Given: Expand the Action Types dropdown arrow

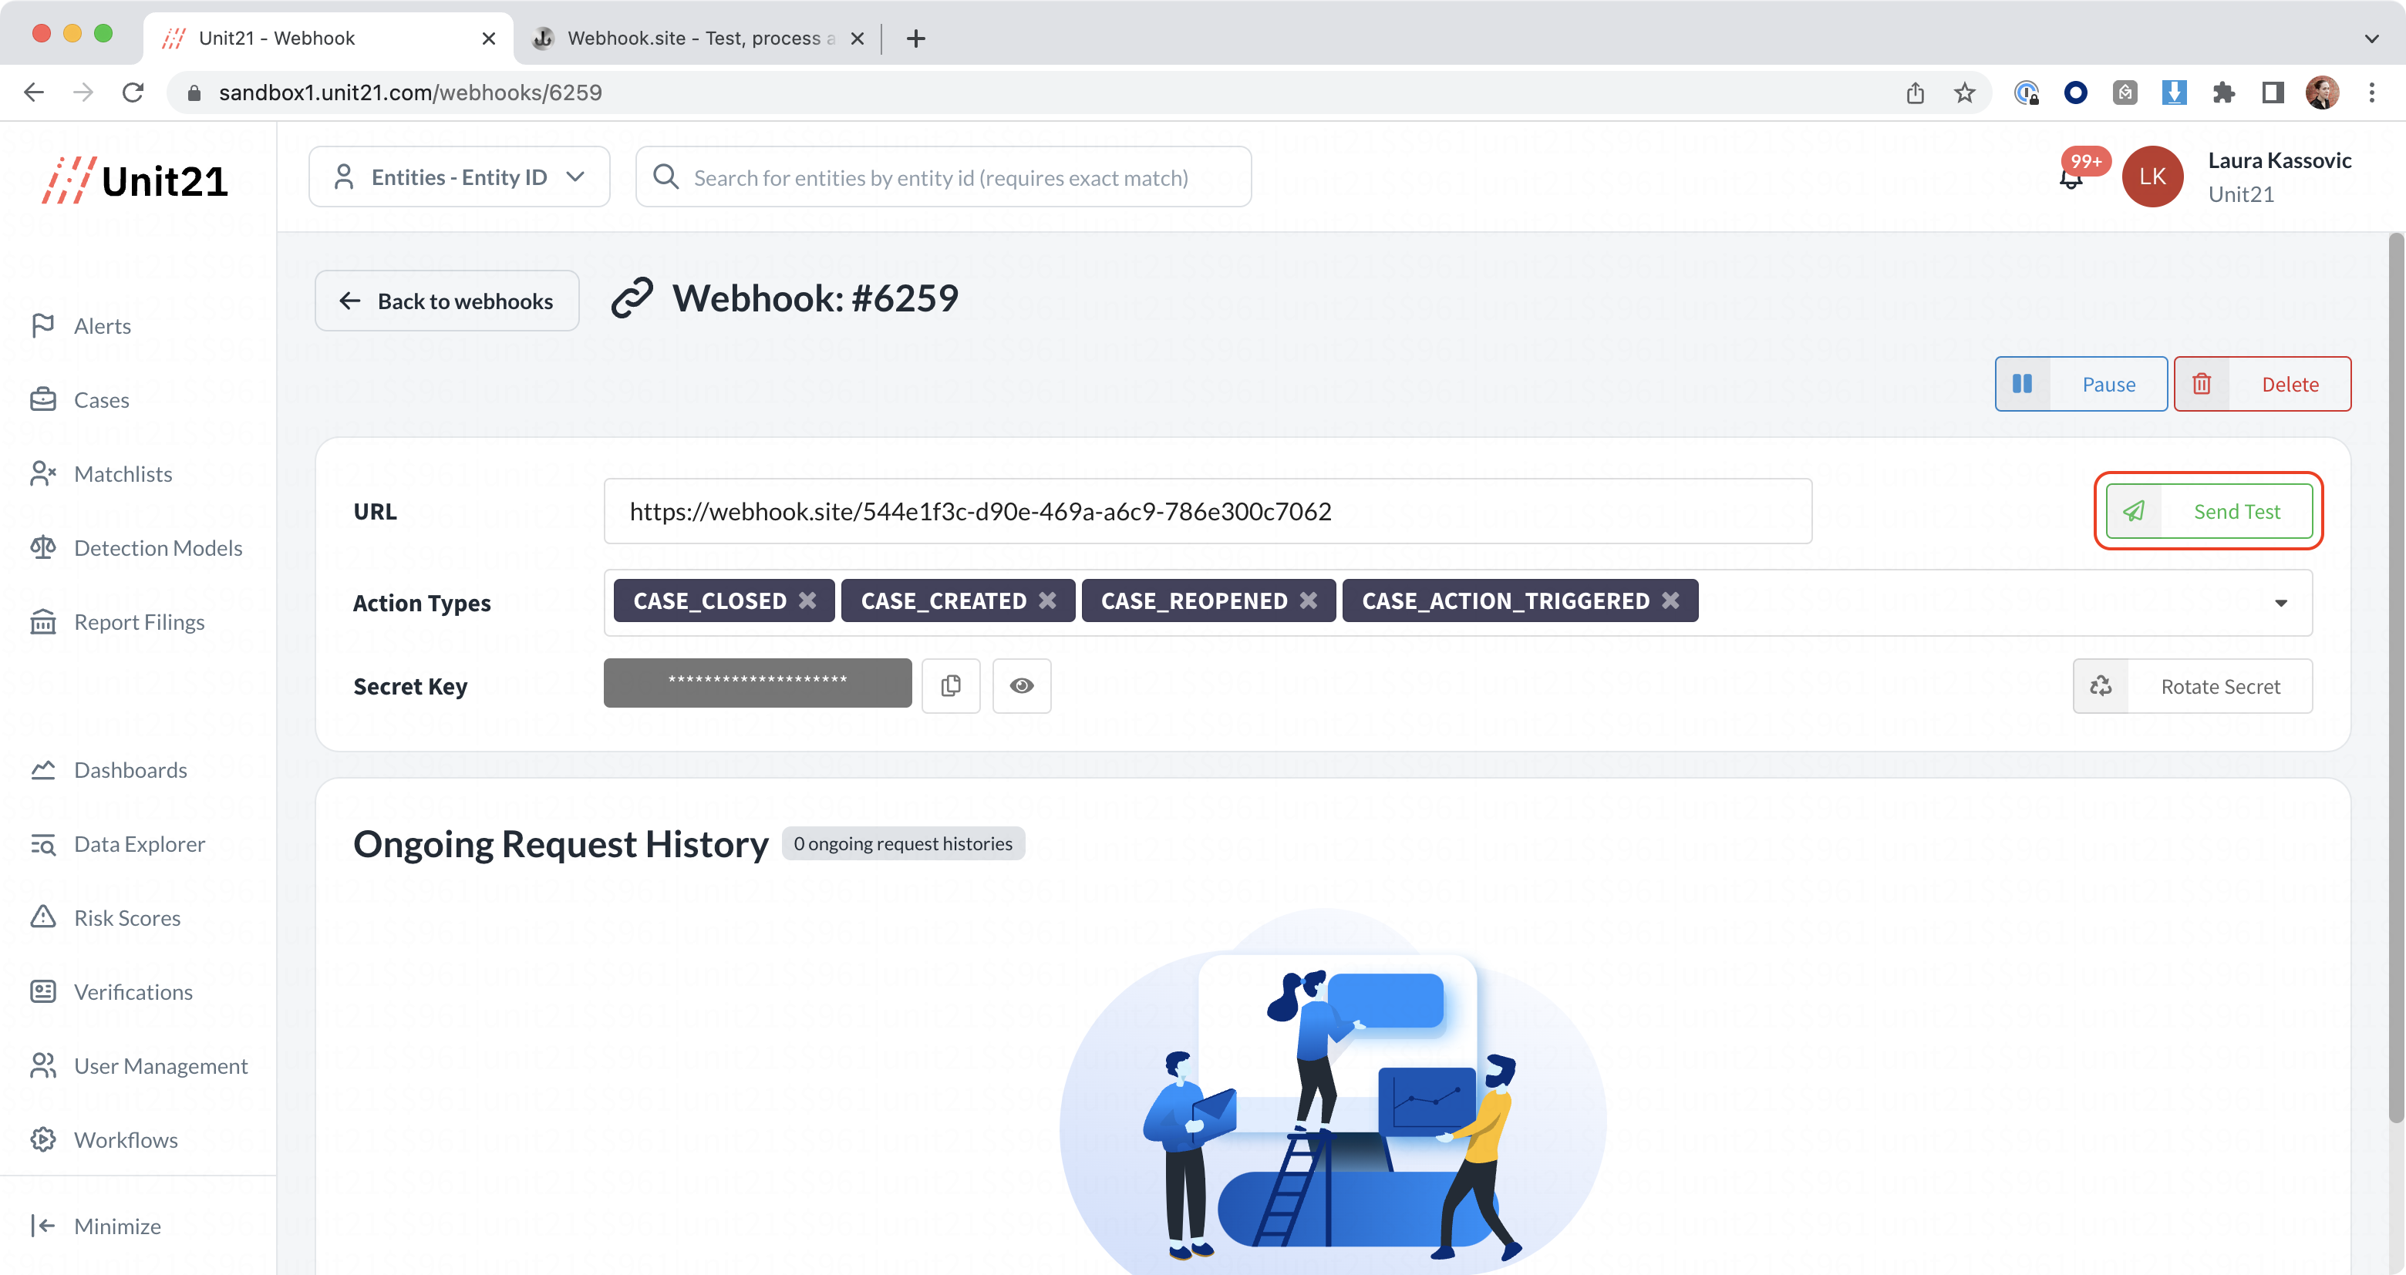Looking at the screenshot, I should (x=2281, y=603).
